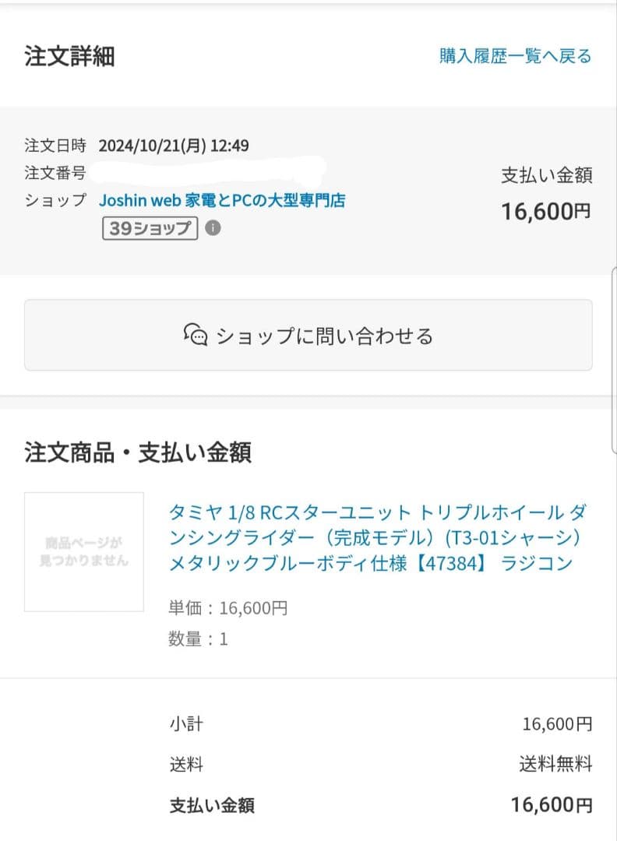Viewport: 617px width, 841px height.
Task: Select the 支払い金額 total of 16,600円
Action: point(545,212)
